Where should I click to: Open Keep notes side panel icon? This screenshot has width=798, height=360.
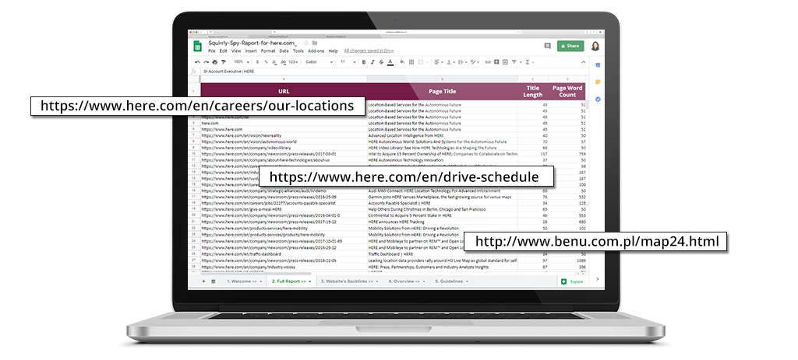tap(598, 82)
